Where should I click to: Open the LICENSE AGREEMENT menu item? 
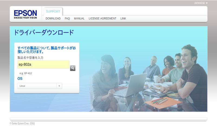(103, 18)
